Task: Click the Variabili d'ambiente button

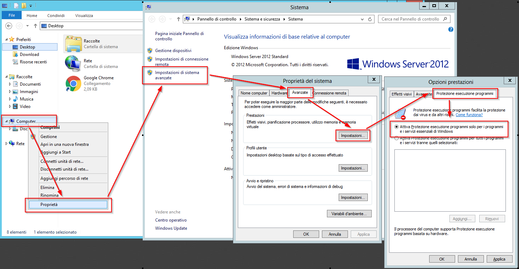Action: click(x=349, y=213)
